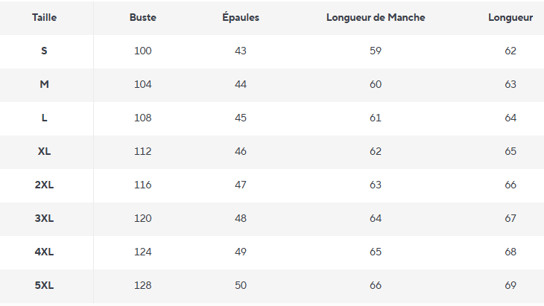Select the XL size row label

[44, 152]
